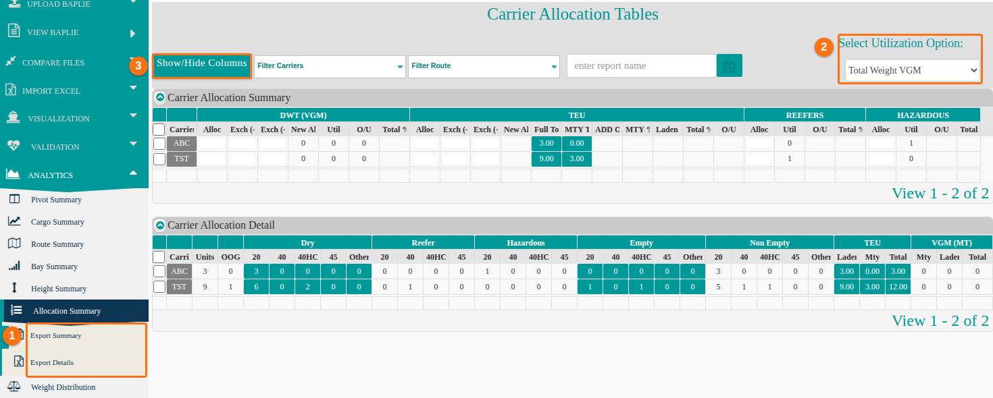
Task: Click the 9.00 Full TEU cell for TST
Action: 546,159
